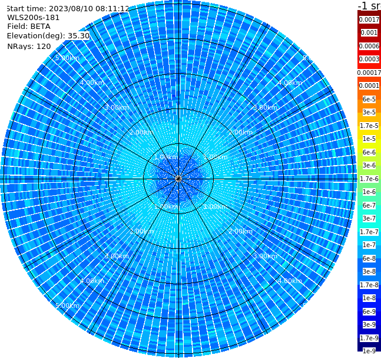Click the 0.0017 colorbar label
This screenshot has height=358, width=381.
[369, 19]
